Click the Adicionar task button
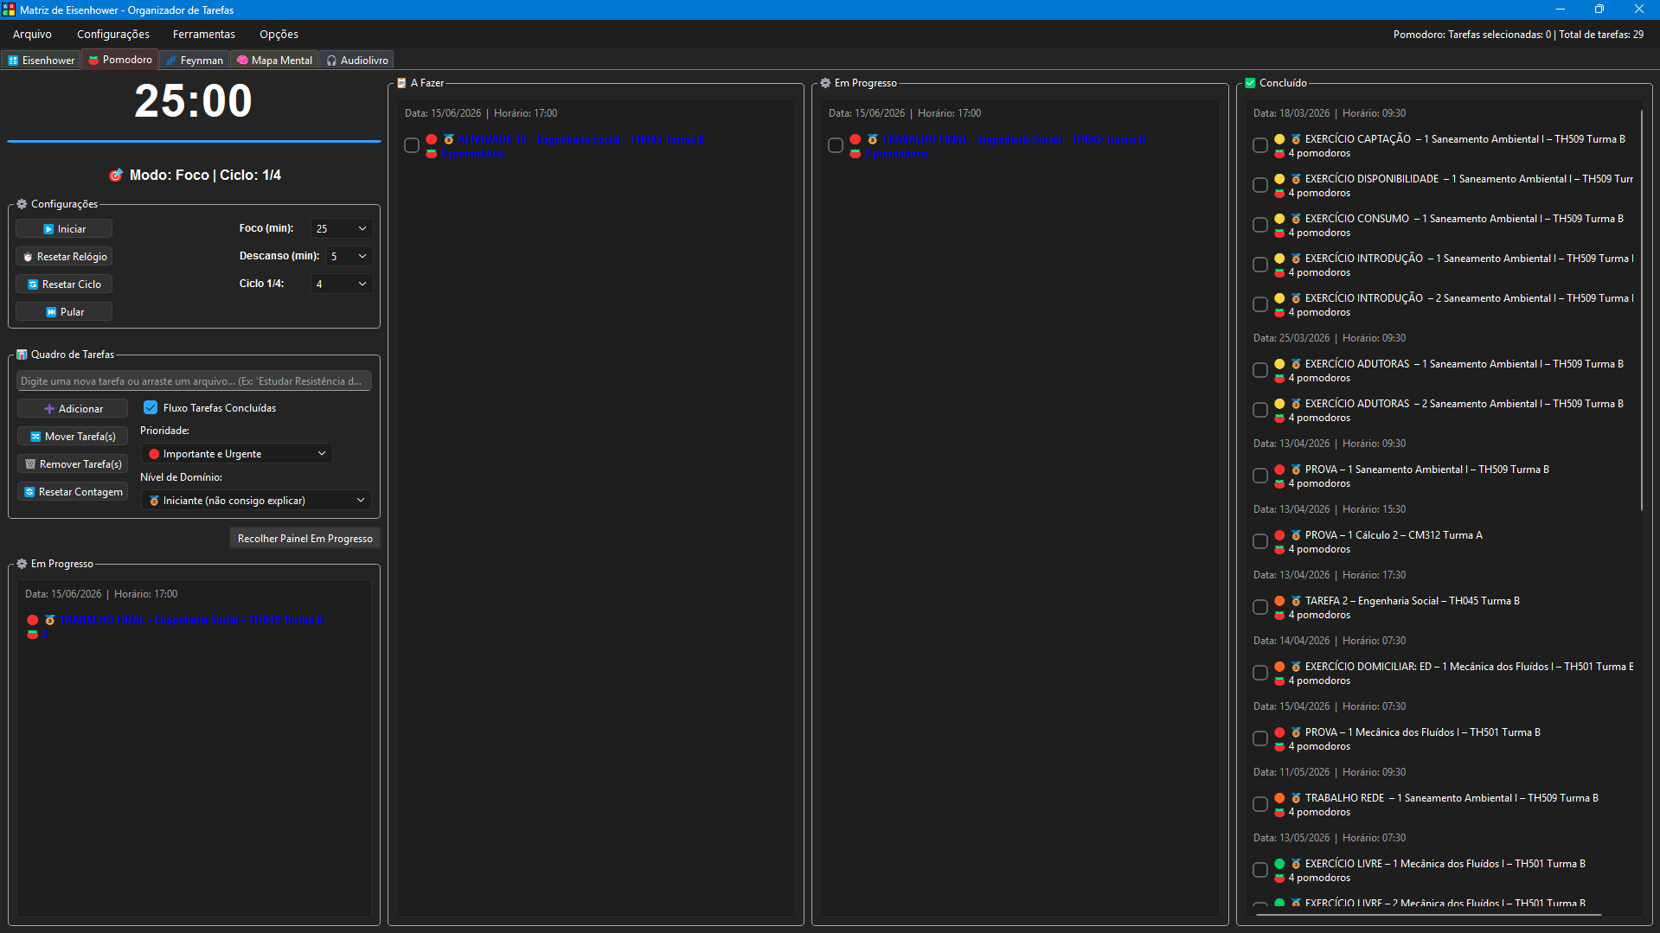 click(73, 408)
